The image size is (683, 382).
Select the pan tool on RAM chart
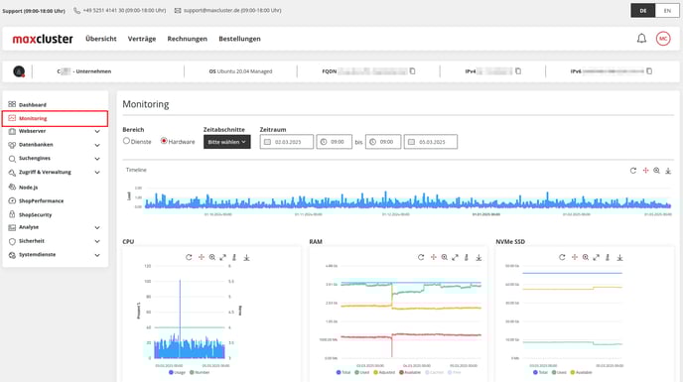point(434,257)
